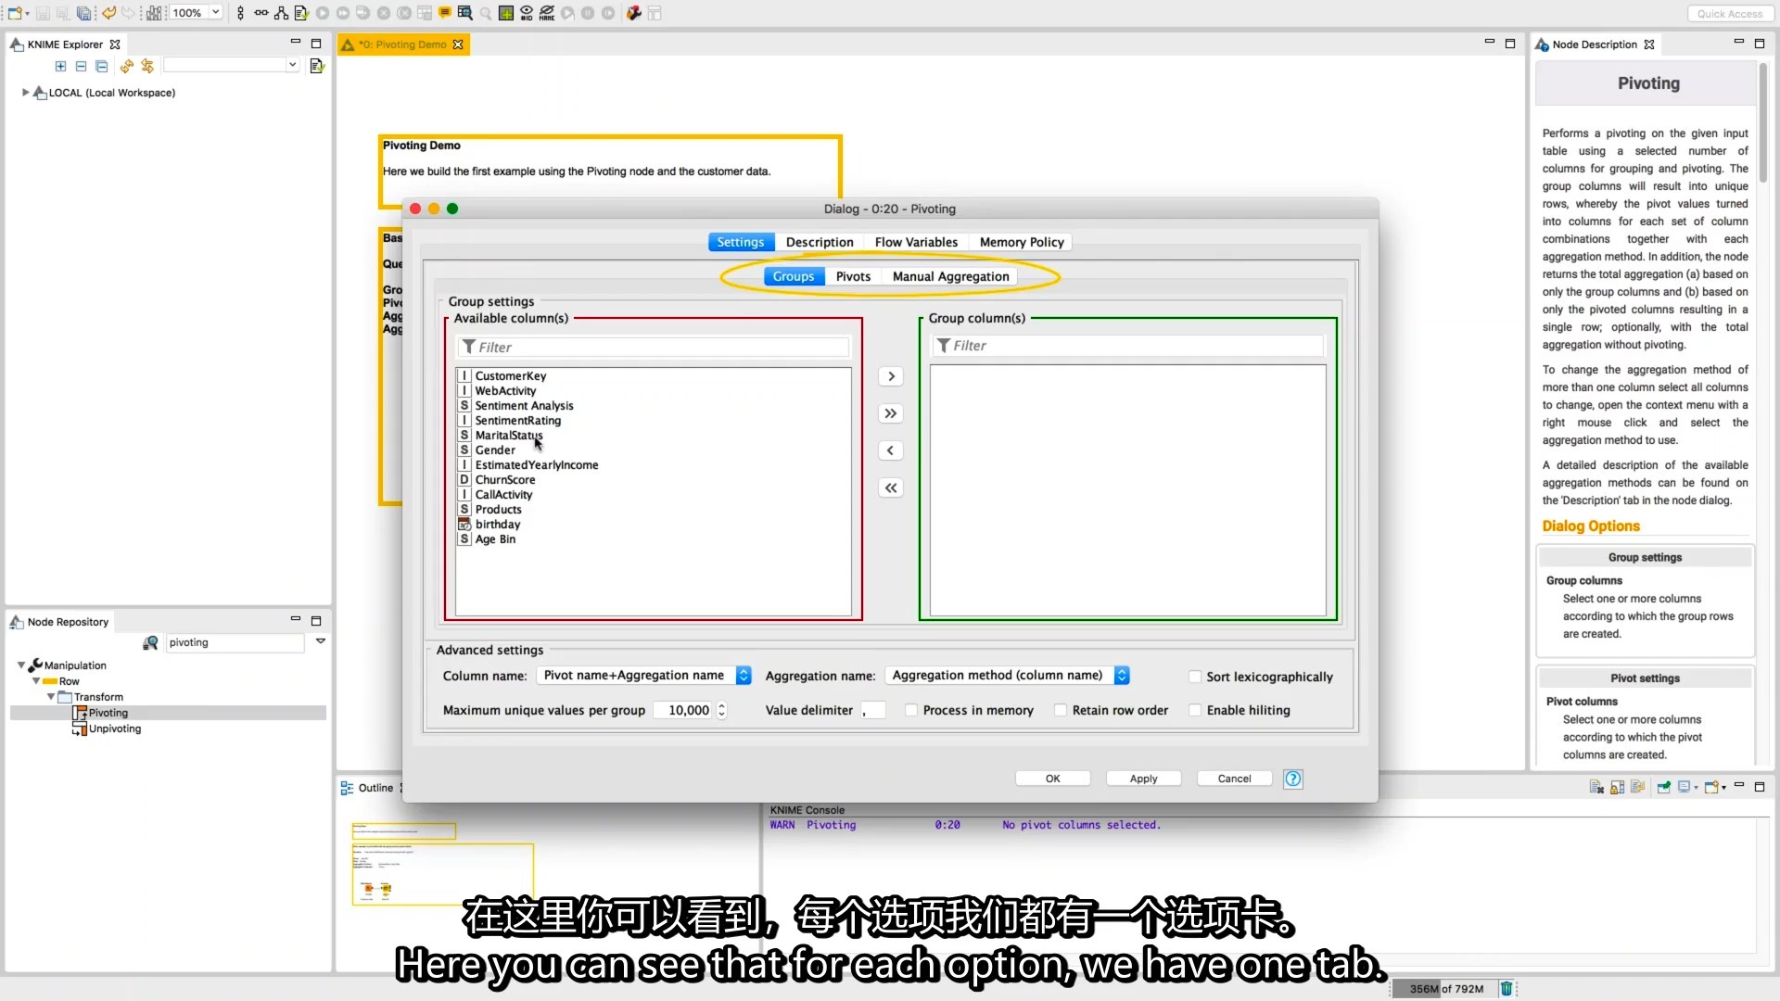Click the Refresh icon in KNIME Explorer
Image resolution: width=1780 pixels, height=1001 pixels.
pos(127,66)
